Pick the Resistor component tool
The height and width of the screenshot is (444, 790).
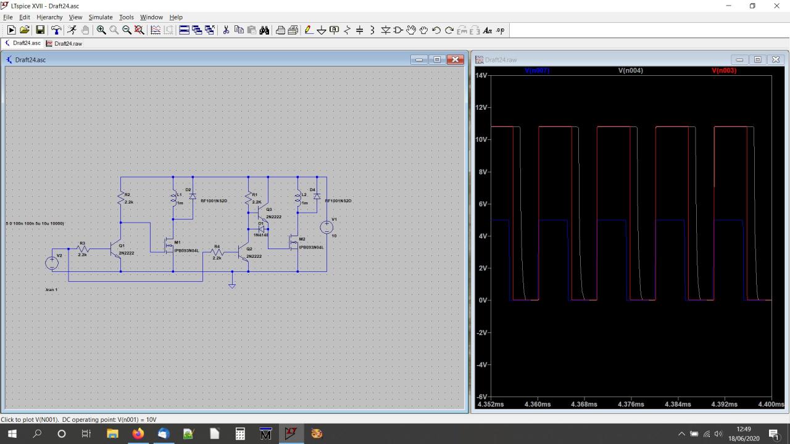click(347, 30)
